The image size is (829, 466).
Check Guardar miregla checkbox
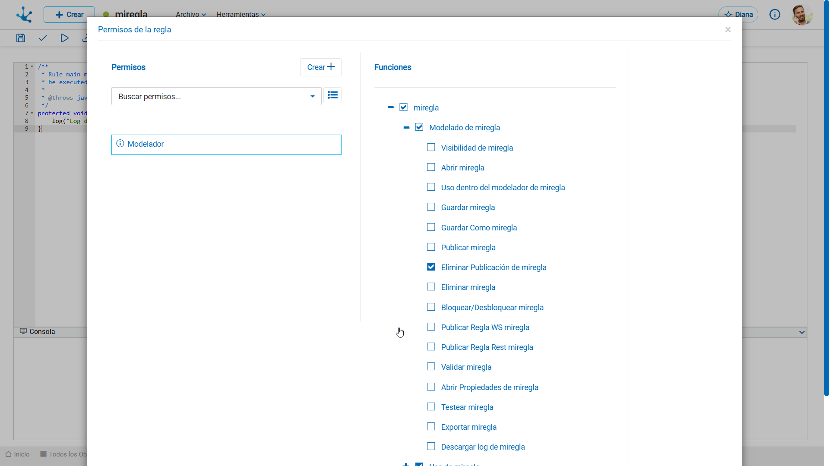pyautogui.click(x=431, y=207)
